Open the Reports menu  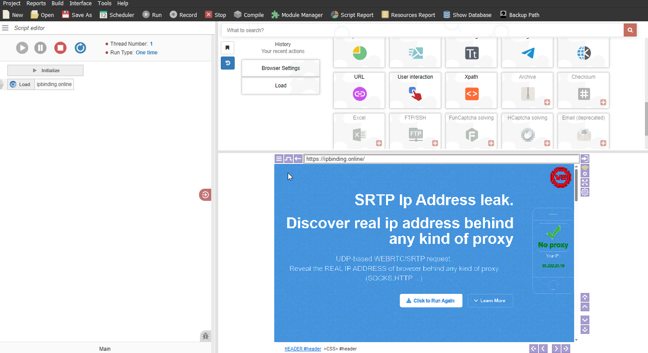[x=36, y=3]
